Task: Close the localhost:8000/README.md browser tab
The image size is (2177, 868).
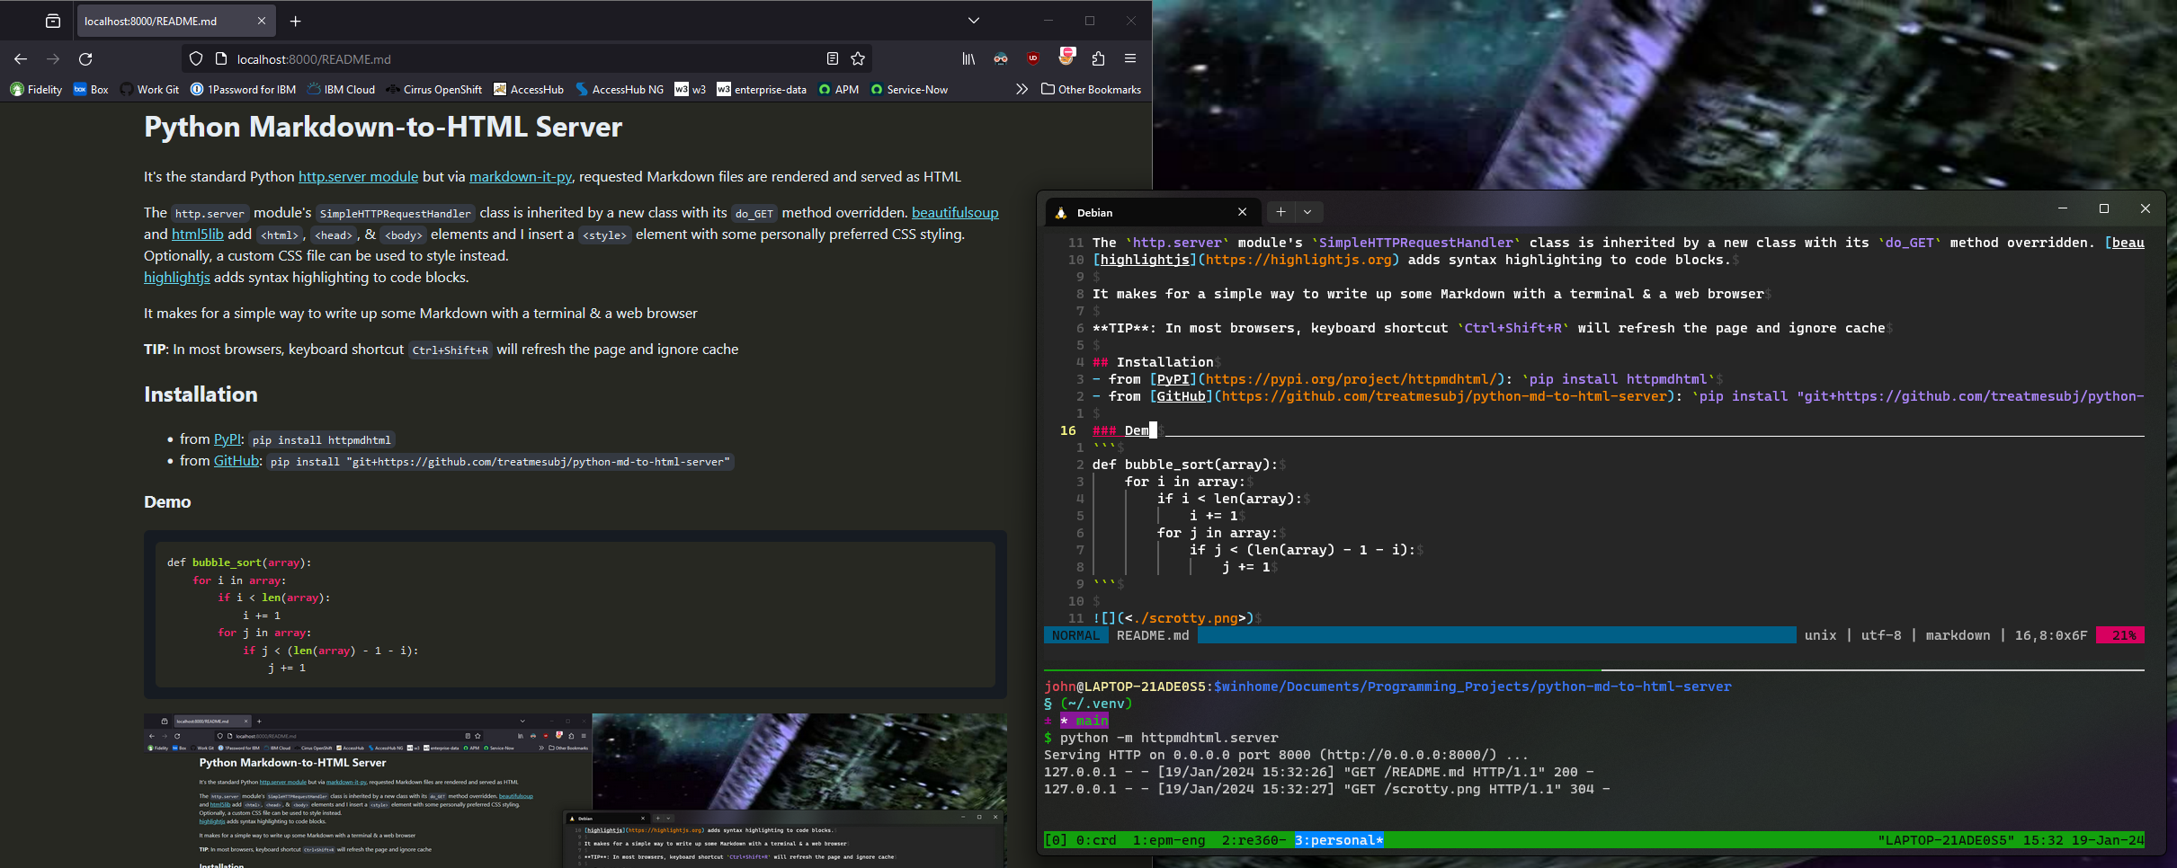Action: click(261, 21)
